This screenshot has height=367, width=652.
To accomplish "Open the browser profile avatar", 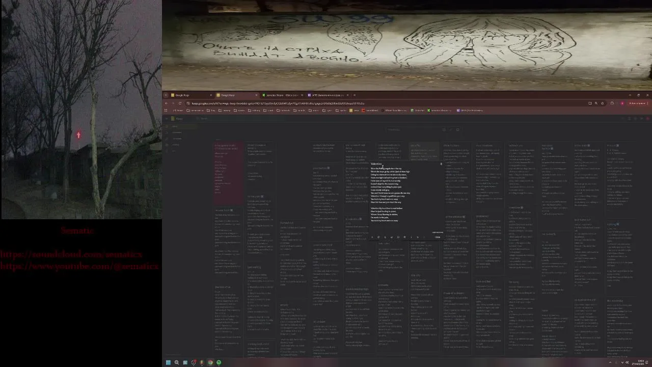I will point(622,103).
